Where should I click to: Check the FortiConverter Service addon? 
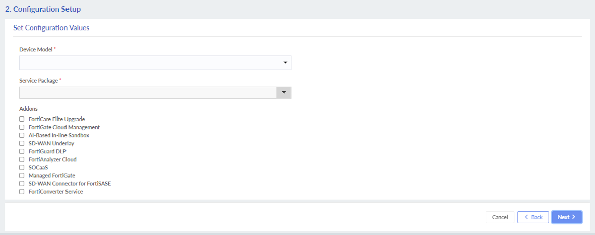click(x=22, y=191)
